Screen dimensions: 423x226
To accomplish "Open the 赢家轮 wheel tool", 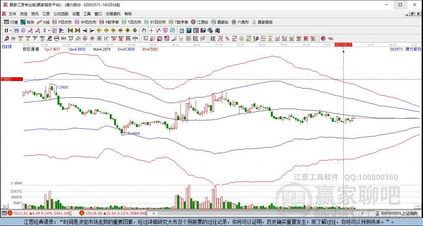I will tap(220, 22).
